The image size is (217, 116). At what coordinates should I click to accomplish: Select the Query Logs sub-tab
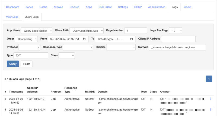(32, 17)
